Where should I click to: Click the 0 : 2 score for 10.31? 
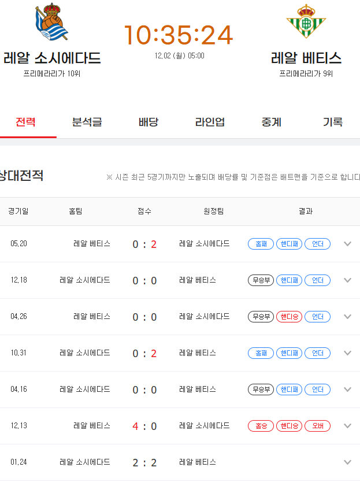point(144,354)
